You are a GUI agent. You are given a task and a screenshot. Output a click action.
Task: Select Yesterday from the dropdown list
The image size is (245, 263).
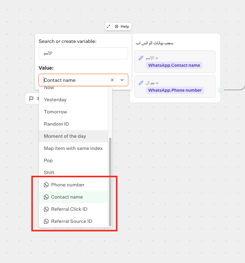[55, 99]
